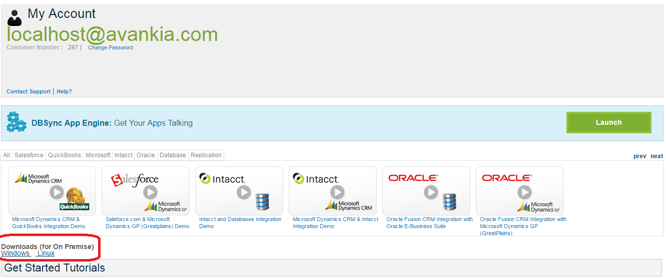Open the Help? link
The image size is (666, 279).
coord(64,92)
